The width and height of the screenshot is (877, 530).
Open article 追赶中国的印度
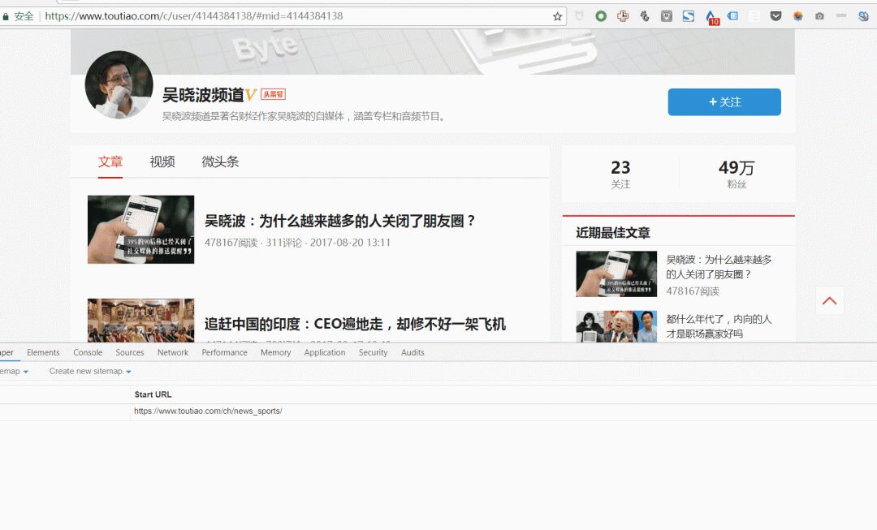tap(355, 325)
